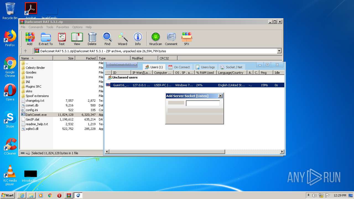
Task: Click the Delete trash icon in WinRAR
Action: point(92,39)
